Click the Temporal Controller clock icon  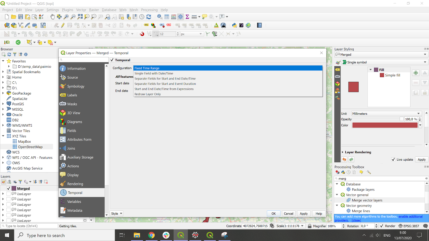pos(142,17)
